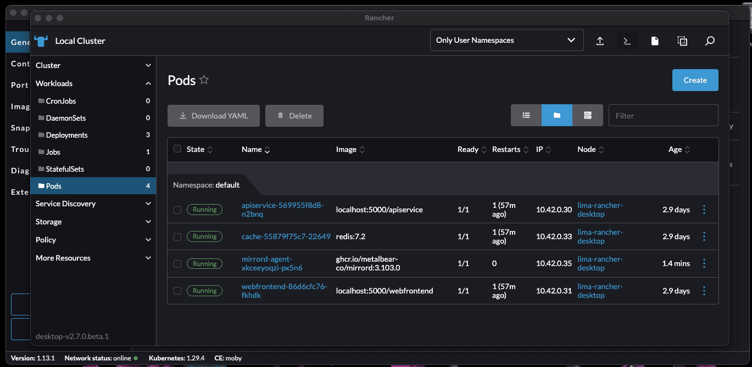Select Pods in the Workloads list
The image size is (752, 367).
pos(93,186)
